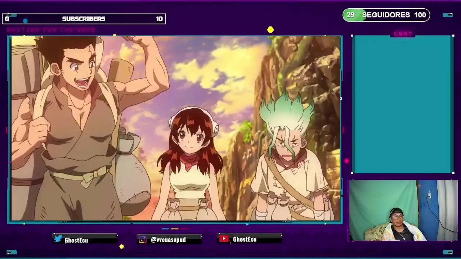The width and height of the screenshot is (461, 259).
Task: Click the follower goal number 100
Action: [x=420, y=15]
